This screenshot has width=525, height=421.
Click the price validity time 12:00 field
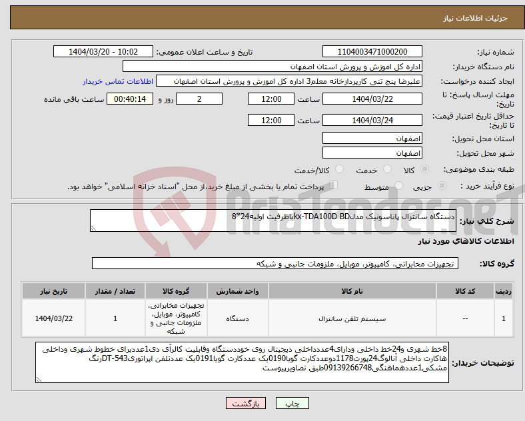(271, 120)
